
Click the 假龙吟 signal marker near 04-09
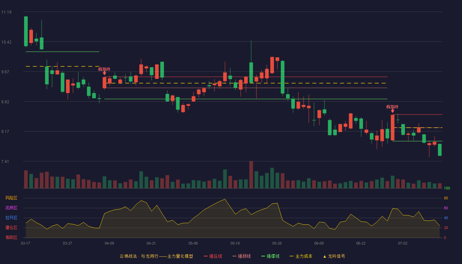point(104,71)
